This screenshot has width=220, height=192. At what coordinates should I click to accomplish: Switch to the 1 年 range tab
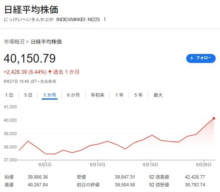click(119, 95)
